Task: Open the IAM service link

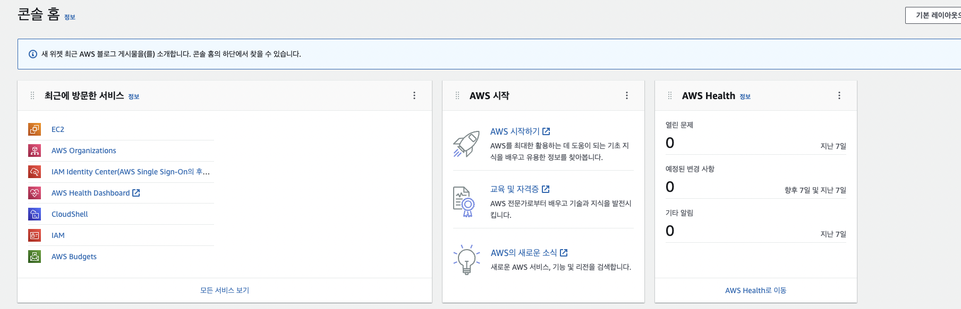Action: [58, 235]
